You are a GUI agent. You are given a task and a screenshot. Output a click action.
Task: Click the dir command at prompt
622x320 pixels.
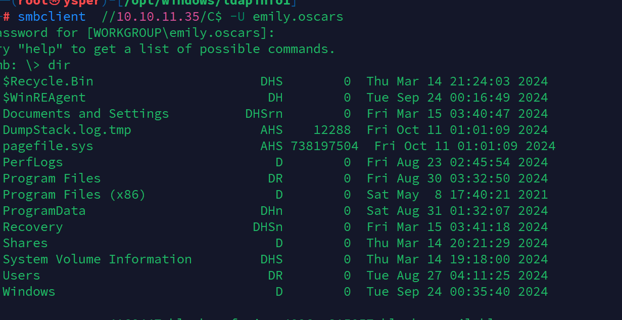(x=60, y=65)
